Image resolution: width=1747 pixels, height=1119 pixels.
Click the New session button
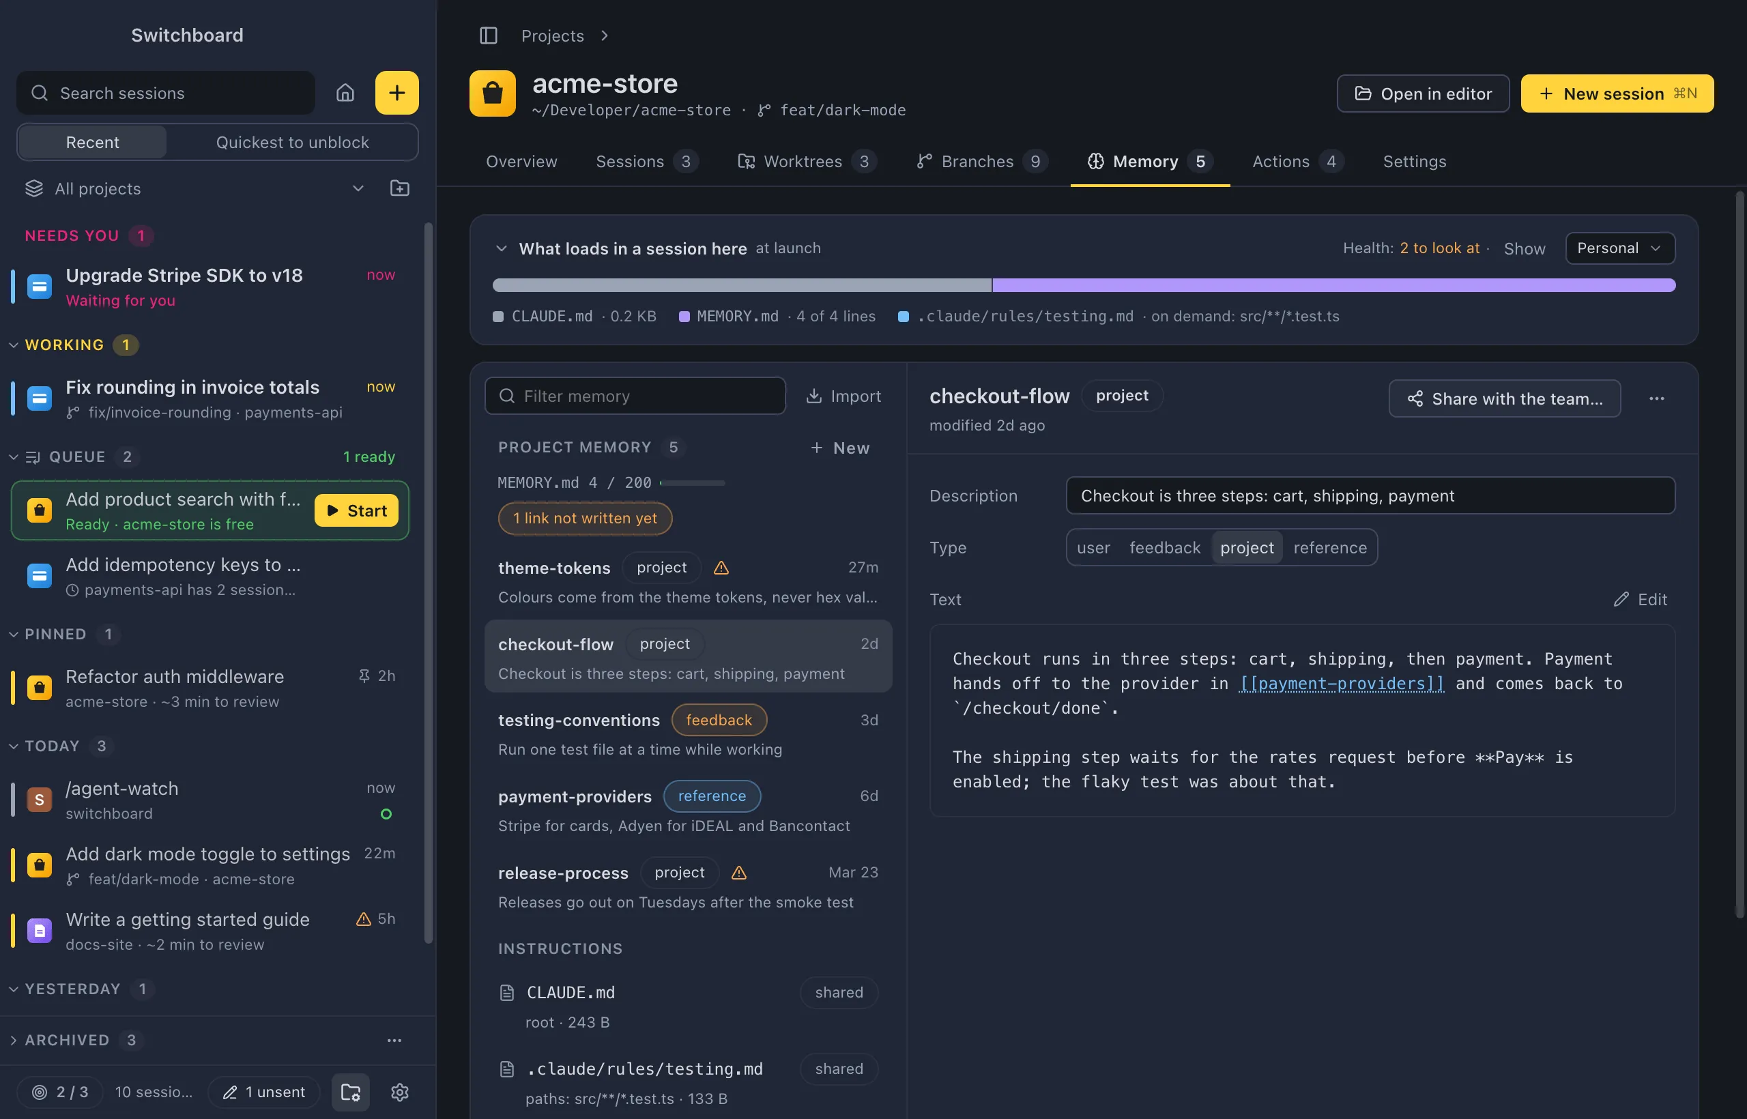[x=1617, y=93]
